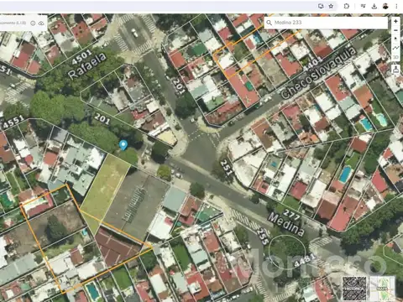Image resolution: width=403 pixels, height=302 pixels.
Task: Open browser extensions puzzle icon
Action: (347, 6)
